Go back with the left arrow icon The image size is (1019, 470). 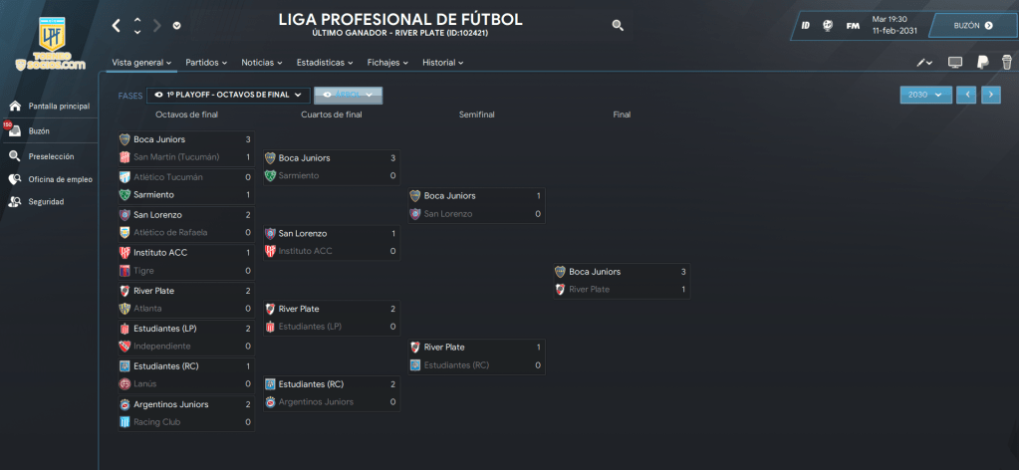[117, 25]
